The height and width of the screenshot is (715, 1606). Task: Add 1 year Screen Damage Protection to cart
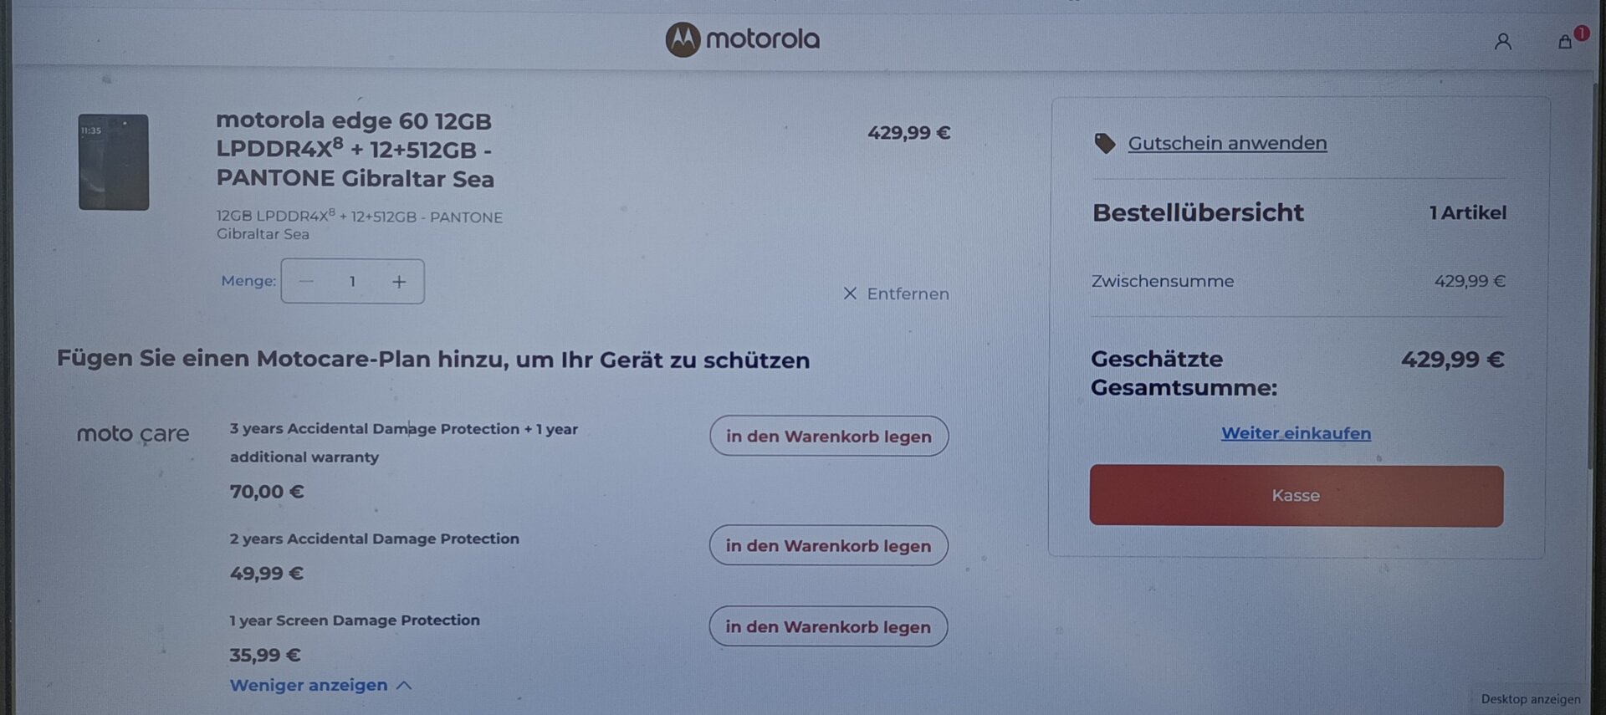[x=828, y=626]
